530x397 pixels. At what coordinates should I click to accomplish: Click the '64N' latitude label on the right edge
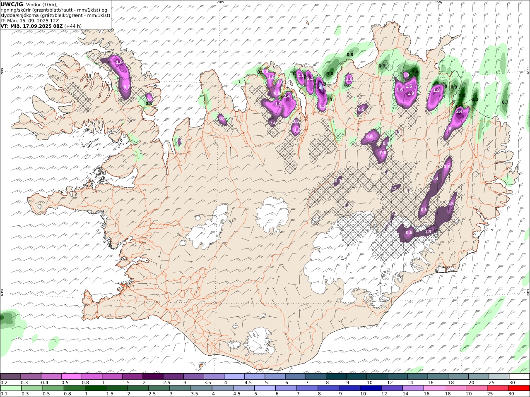pos(528,292)
